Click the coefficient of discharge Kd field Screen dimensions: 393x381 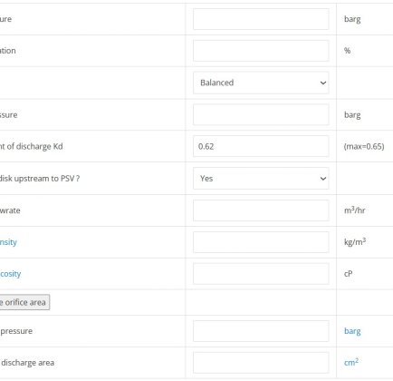[261, 146]
